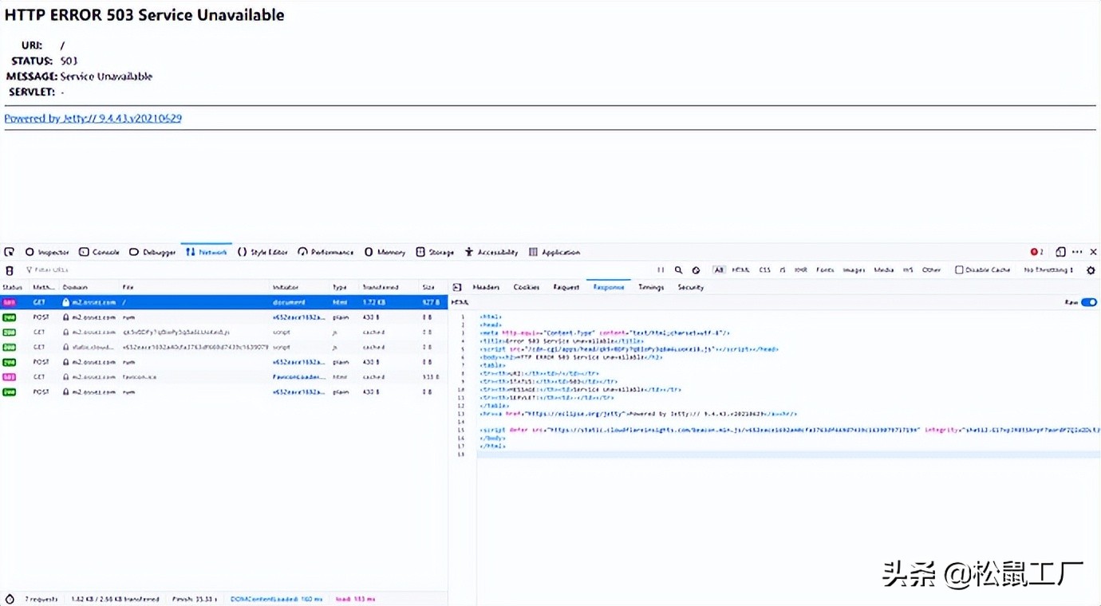Select the selected GET document request row

pos(223,302)
